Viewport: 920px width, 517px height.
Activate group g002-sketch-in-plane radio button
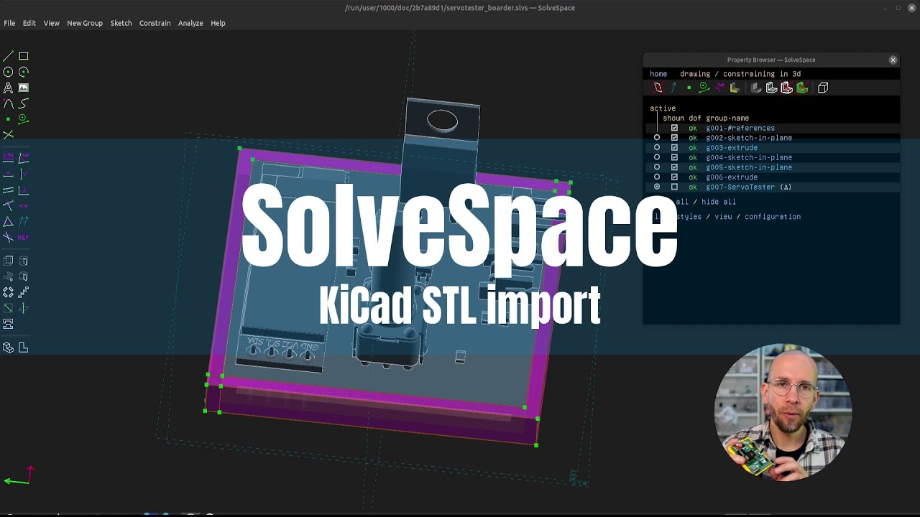click(657, 137)
